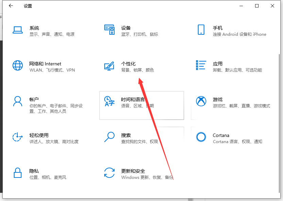
Task: Click 卸载、默认应用、可选功能 description
Action: point(237,70)
